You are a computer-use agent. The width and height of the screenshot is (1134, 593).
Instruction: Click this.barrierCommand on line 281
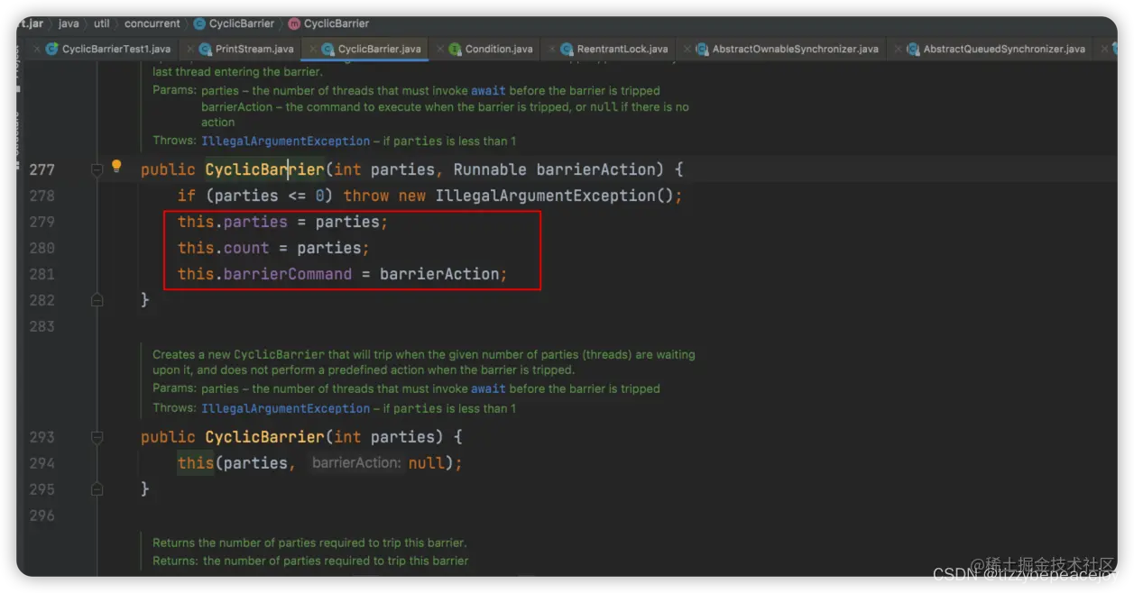pyautogui.click(x=265, y=274)
